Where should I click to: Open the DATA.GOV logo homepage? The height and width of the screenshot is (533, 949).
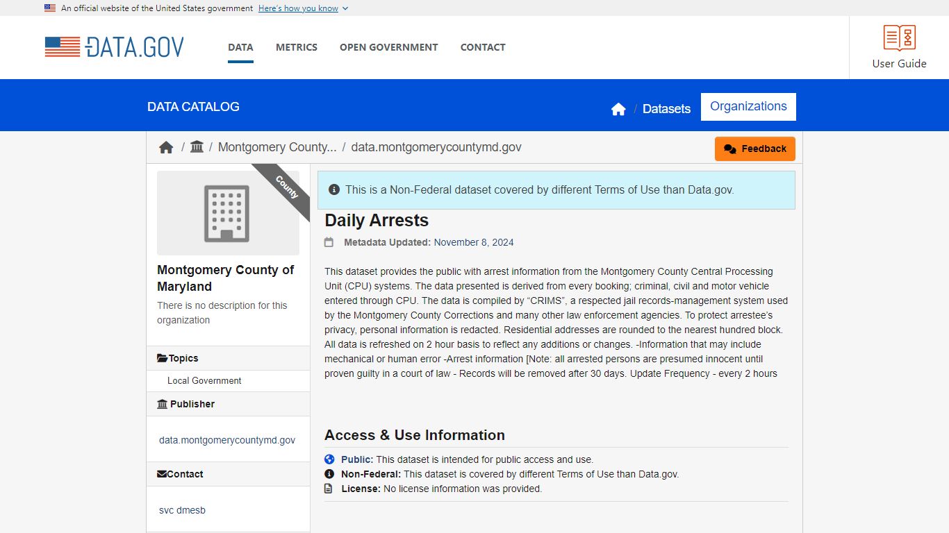(x=115, y=47)
